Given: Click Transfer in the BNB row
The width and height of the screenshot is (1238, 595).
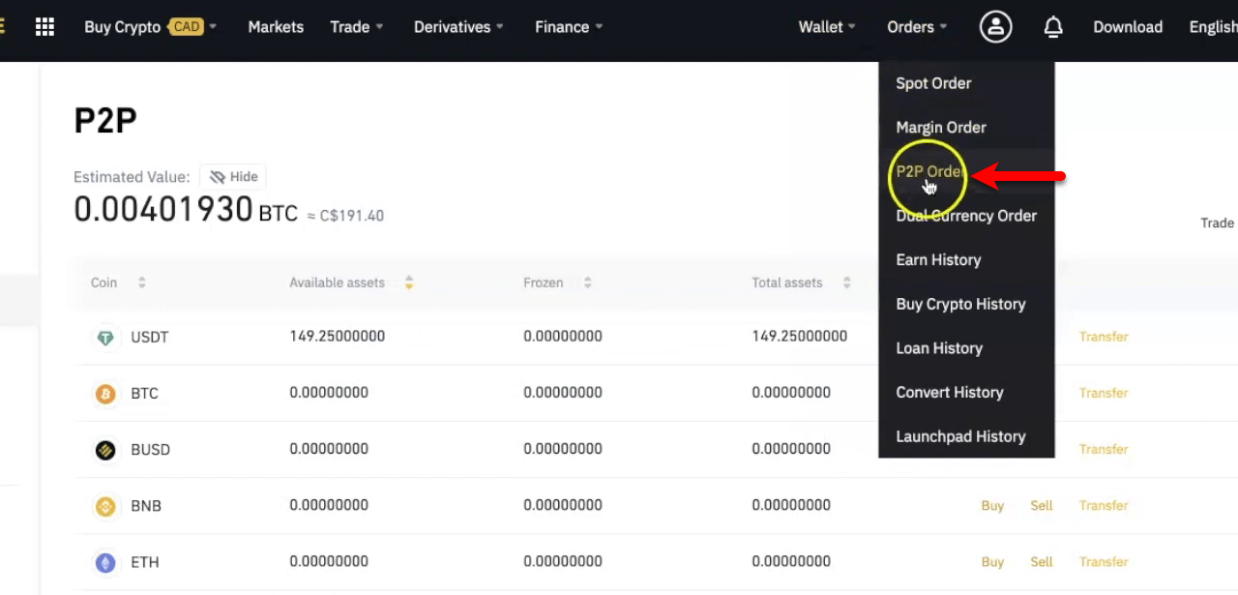Looking at the screenshot, I should (x=1104, y=505).
